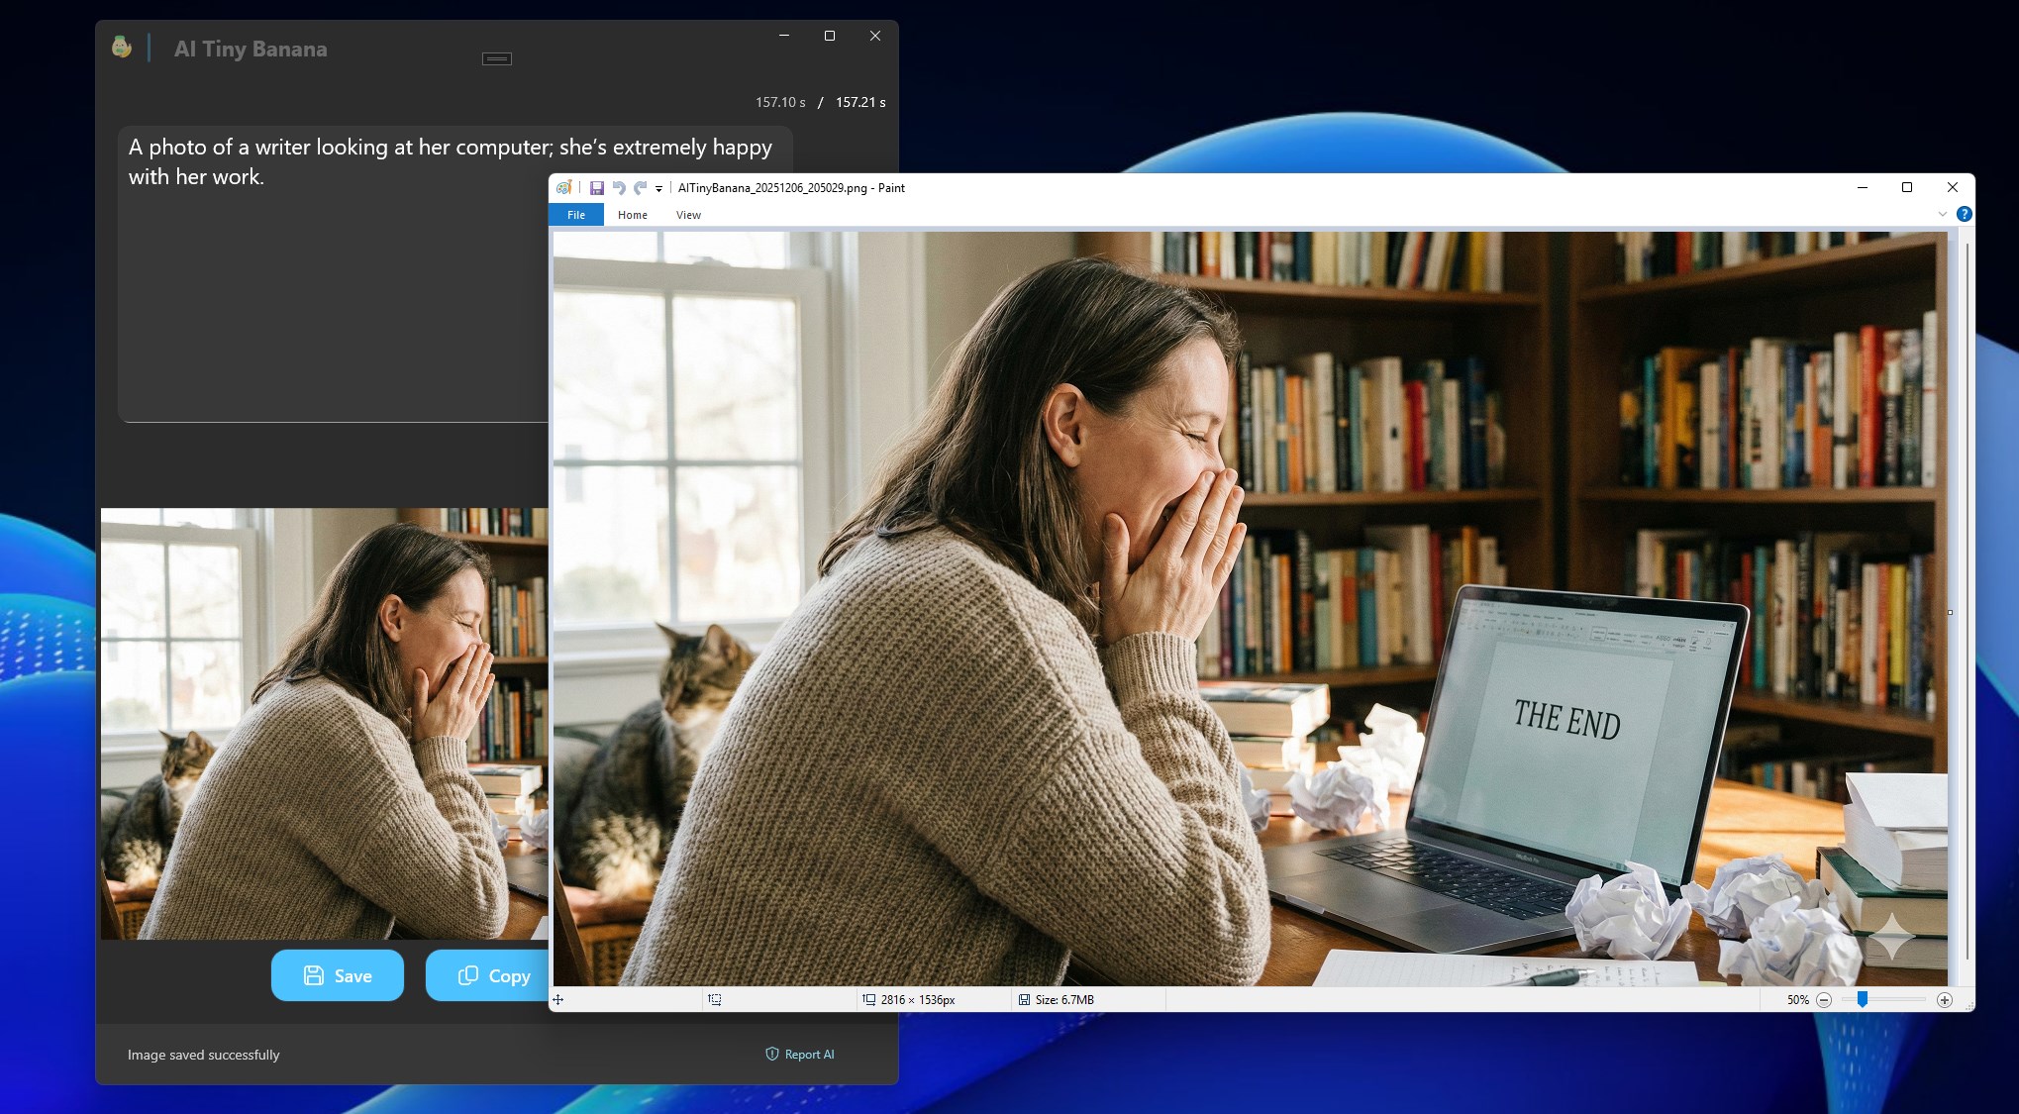Click the Save icon in Paint's quick access toolbar
This screenshot has height=1114, width=2019.
coord(597,188)
